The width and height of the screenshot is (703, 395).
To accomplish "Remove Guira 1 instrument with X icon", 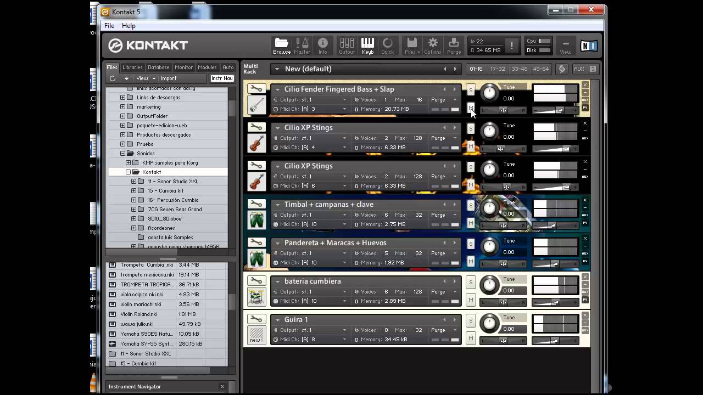I will click(585, 315).
